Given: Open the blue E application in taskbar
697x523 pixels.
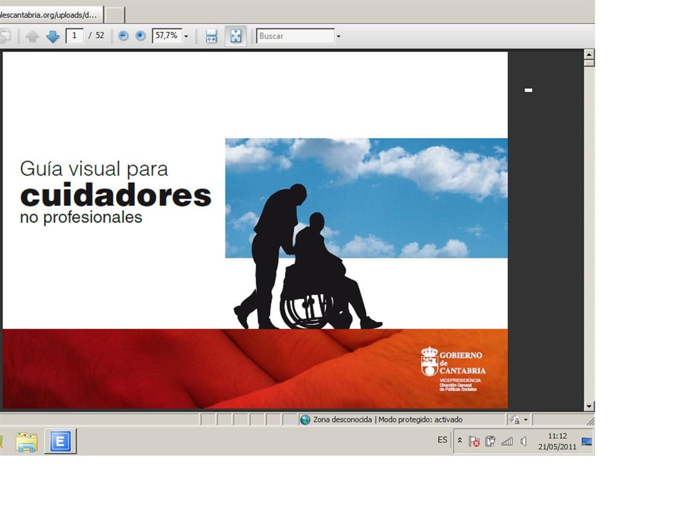Looking at the screenshot, I should click(x=60, y=442).
